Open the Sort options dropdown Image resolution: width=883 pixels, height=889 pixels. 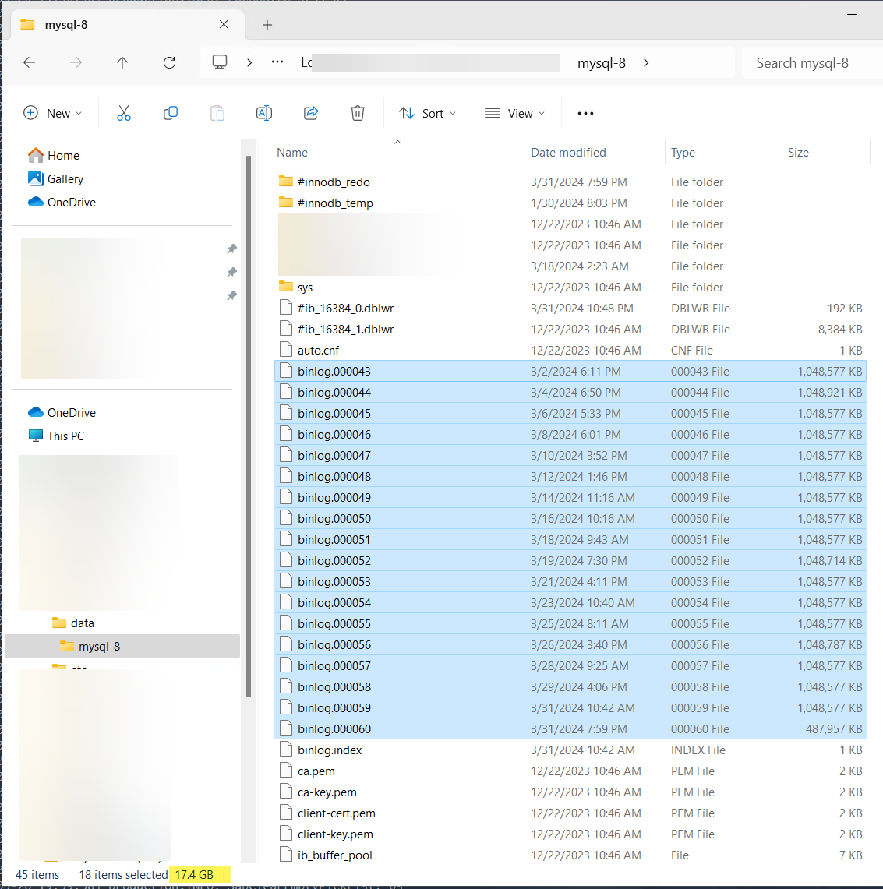click(427, 113)
